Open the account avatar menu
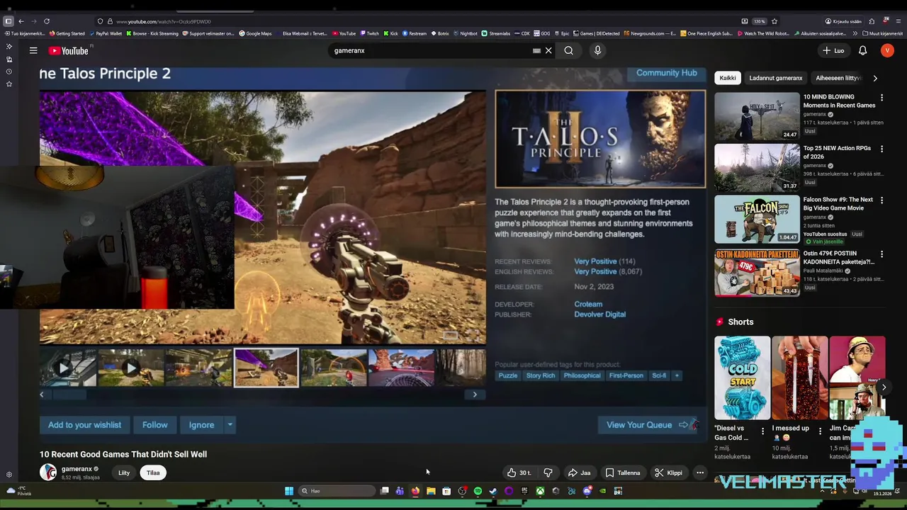 887,50
